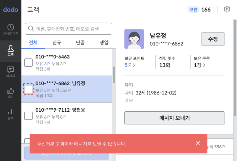Expand 보유 포인트 5P chevron
Screen dimensions: 237x161
pyautogui.click(x=134, y=65)
